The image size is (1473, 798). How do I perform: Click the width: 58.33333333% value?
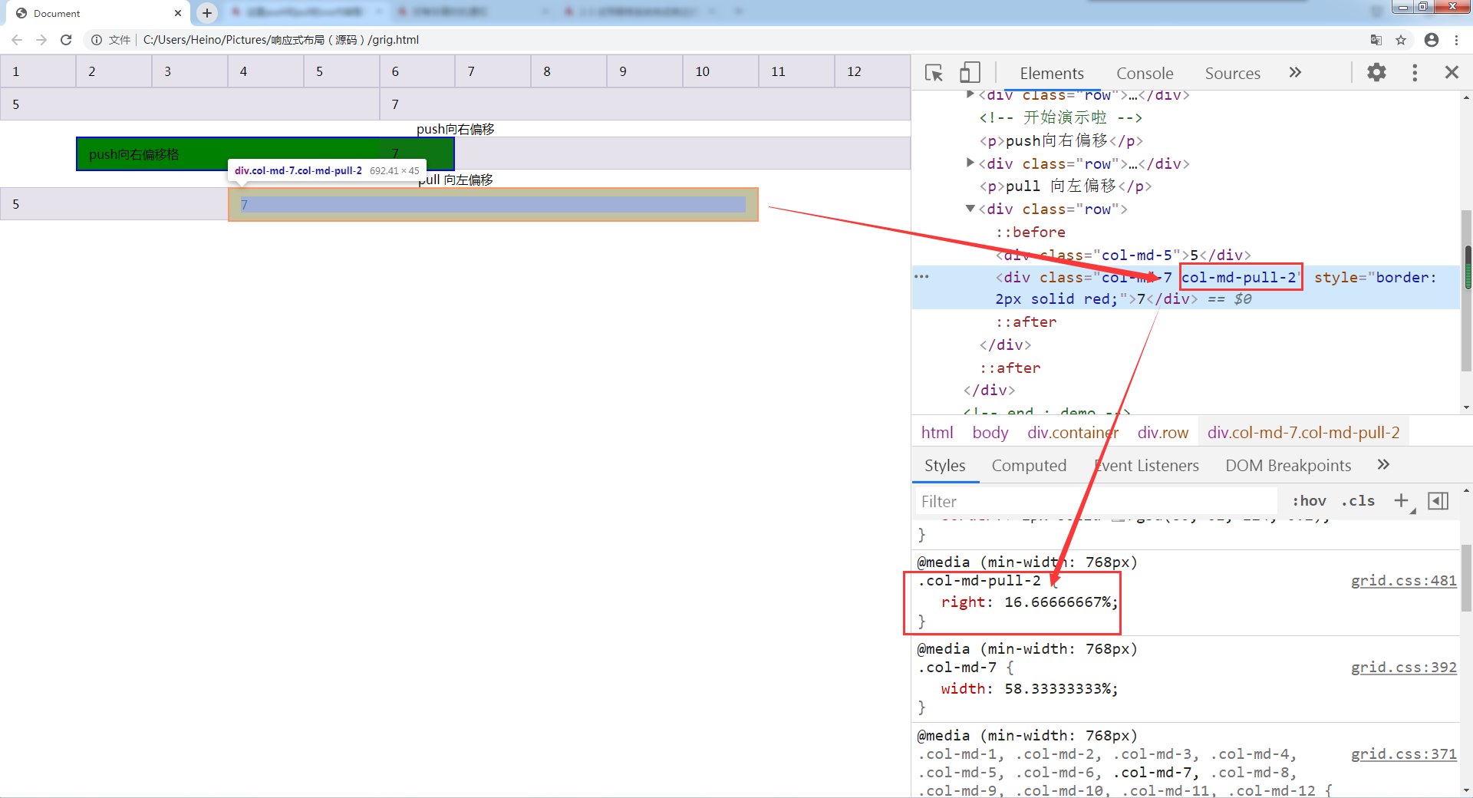coord(1056,688)
